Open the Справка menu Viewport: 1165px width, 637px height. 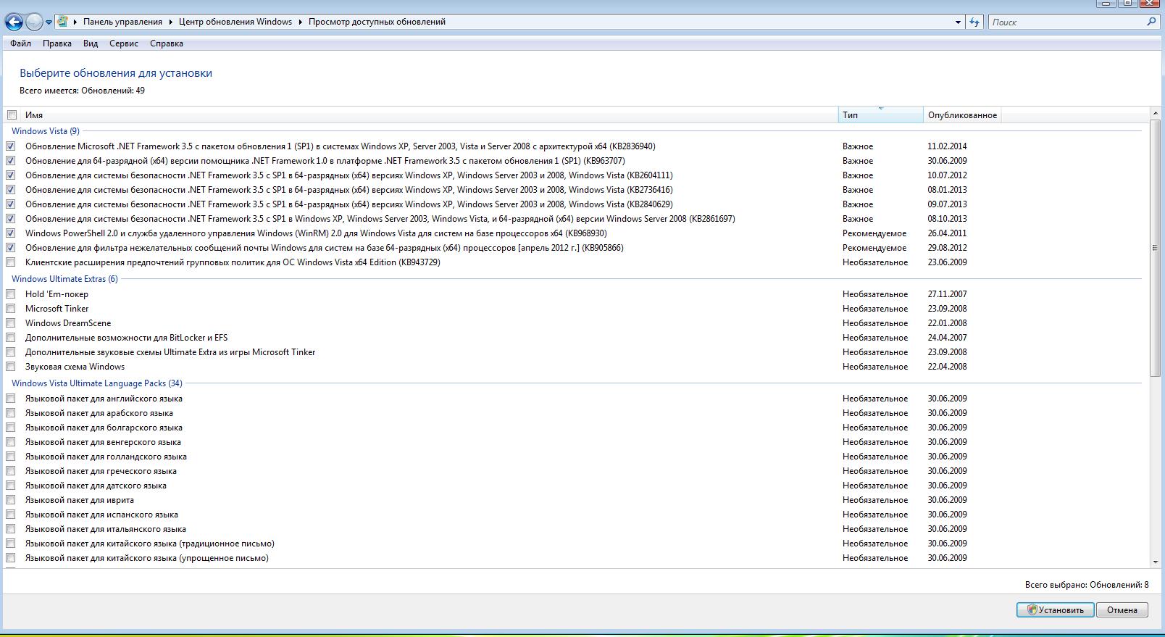[167, 43]
